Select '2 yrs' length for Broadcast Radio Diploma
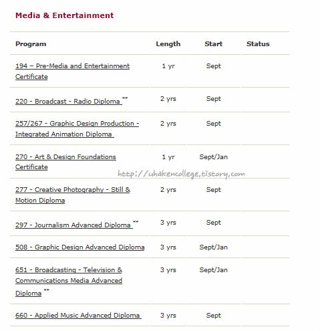This screenshot has width=320, height=331. click(168, 99)
